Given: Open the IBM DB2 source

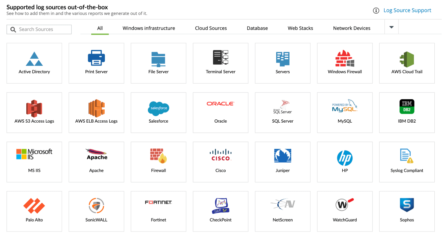Looking at the screenshot, I should [x=407, y=113].
